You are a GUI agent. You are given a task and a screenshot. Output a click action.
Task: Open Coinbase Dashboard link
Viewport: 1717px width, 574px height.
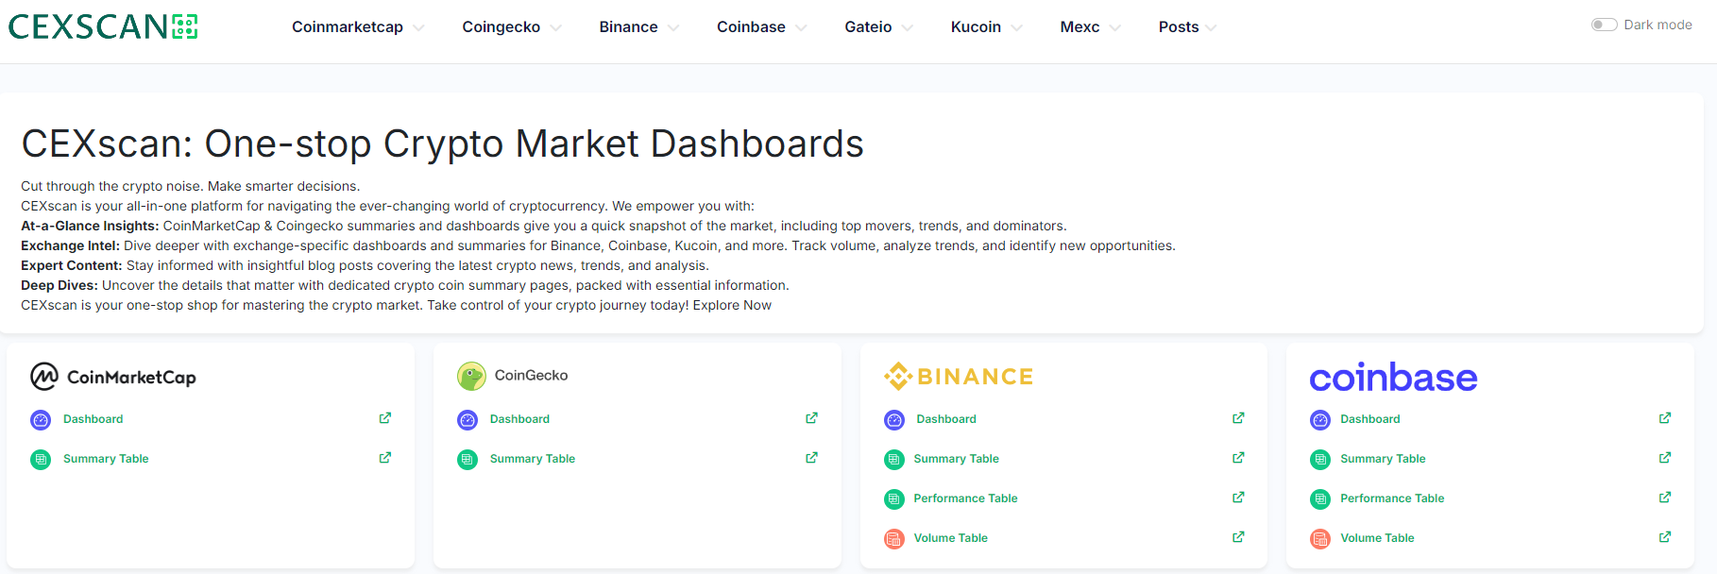point(1369,419)
